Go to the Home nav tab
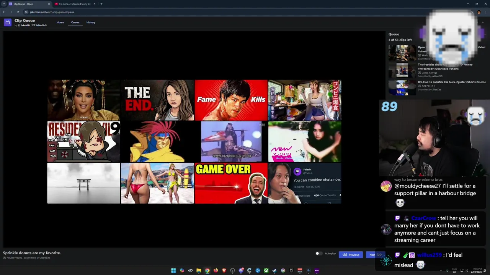This screenshot has height=275, width=490. (x=60, y=23)
